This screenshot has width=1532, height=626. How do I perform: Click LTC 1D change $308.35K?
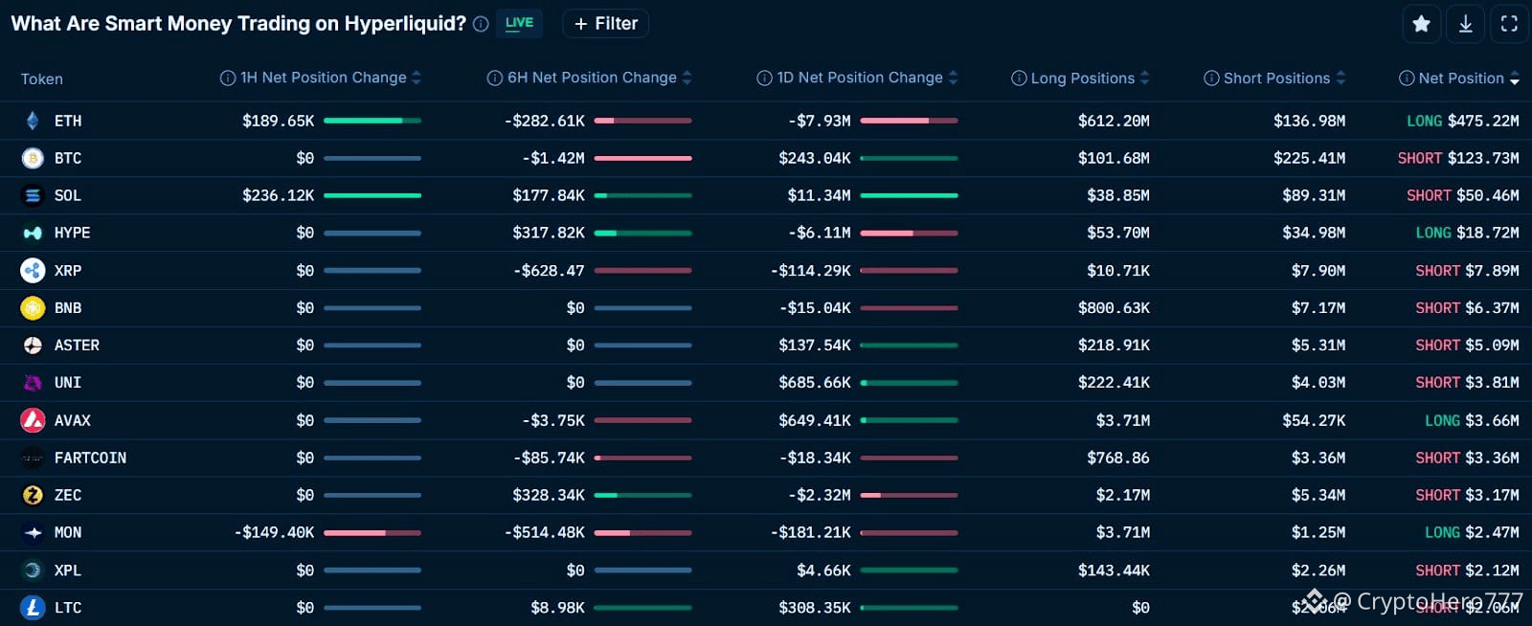pyautogui.click(x=815, y=608)
